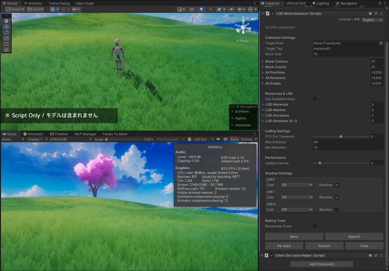This screenshot has height=271, width=389.
Task: Open the Language dropdown set to English
Action: [x=372, y=20]
